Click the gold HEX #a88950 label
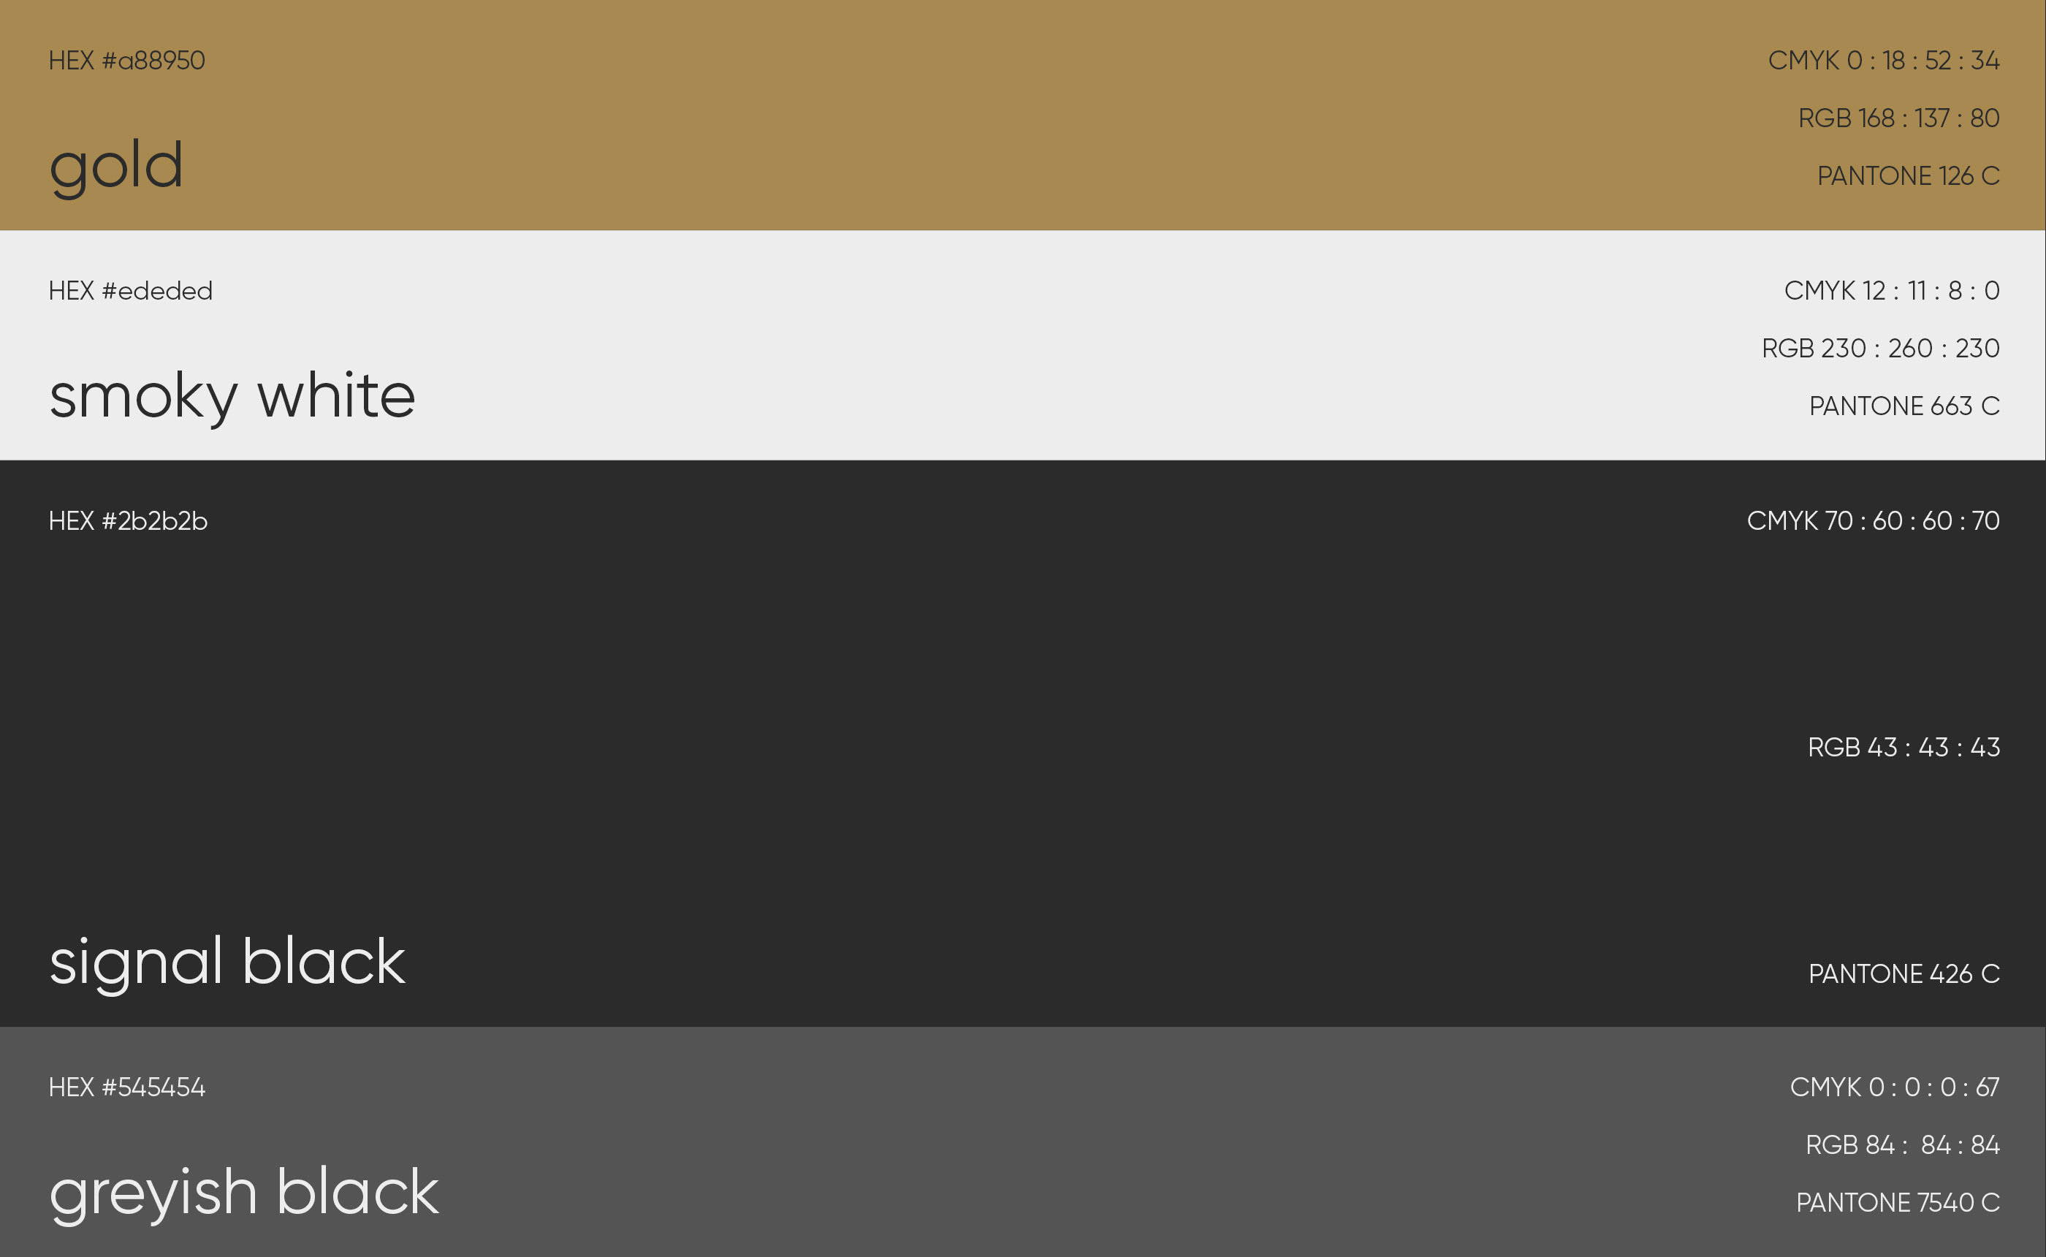Screen dimensions: 2046x1257 click(x=126, y=61)
